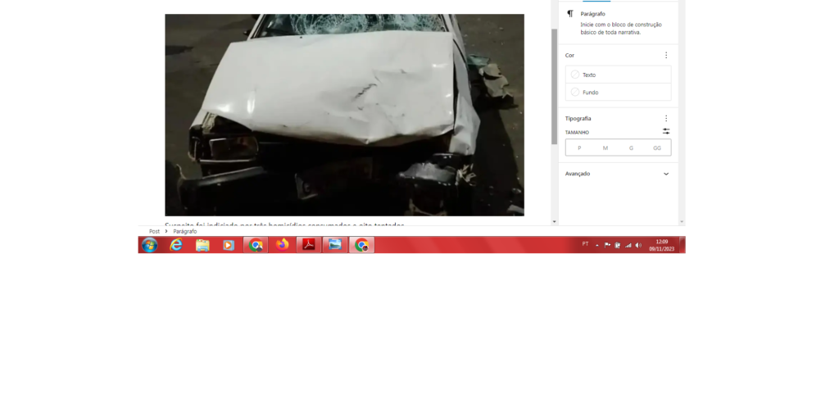Open Windows Media Player from taskbar
Image resolution: width=839 pixels, height=399 pixels.
(229, 245)
